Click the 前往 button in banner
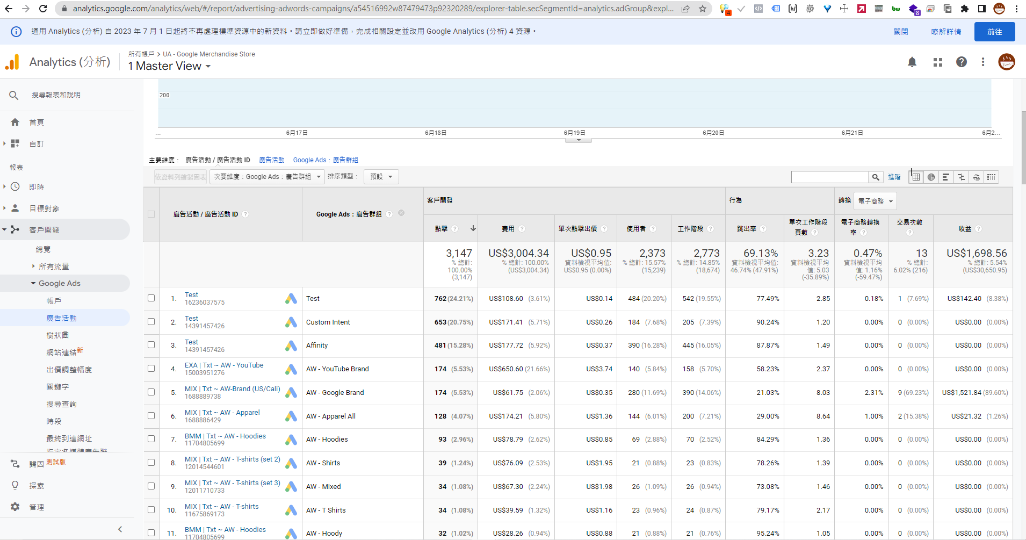1026x540 pixels. click(x=994, y=32)
